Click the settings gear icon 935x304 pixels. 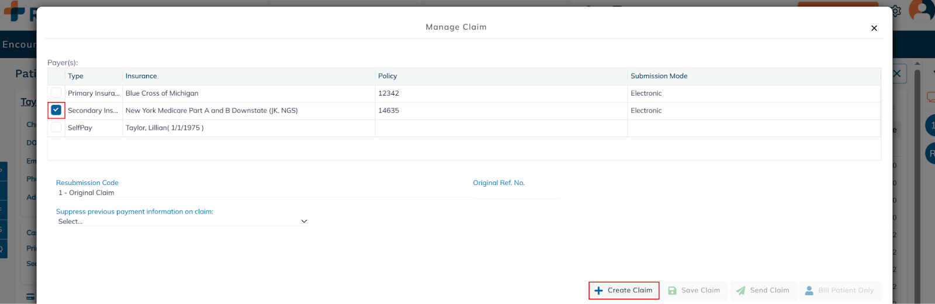coord(896,11)
